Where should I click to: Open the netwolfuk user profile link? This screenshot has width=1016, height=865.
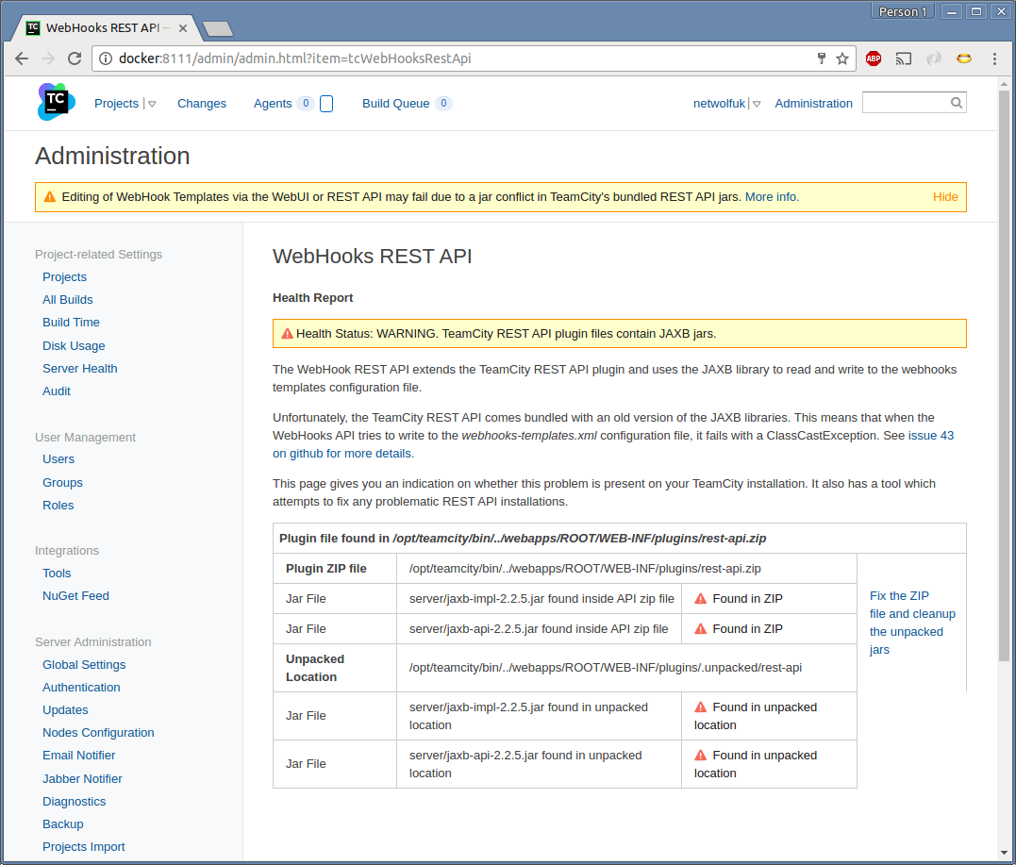tap(719, 104)
